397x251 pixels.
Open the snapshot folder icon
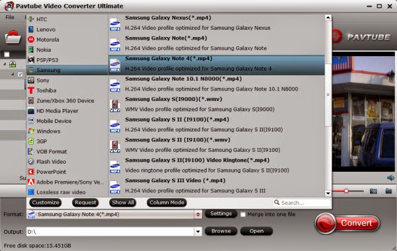click(x=388, y=191)
